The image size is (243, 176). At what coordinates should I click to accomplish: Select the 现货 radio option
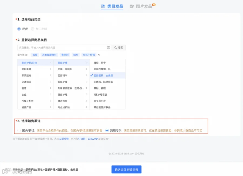(x=19, y=29)
